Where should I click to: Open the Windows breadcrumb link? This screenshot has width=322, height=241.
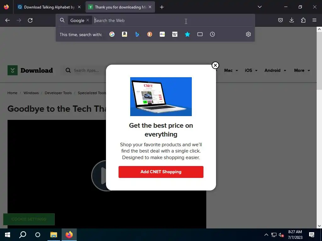tap(31, 93)
